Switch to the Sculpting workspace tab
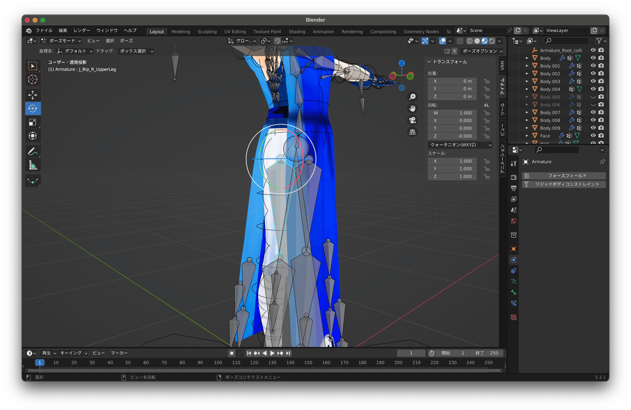 [207, 32]
